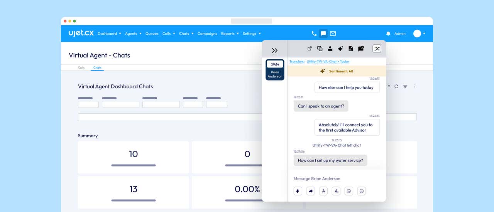Image resolution: width=494 pixels, height=212 pixels.
Task: Click the customer profile person icon
Action: point(330,49)
